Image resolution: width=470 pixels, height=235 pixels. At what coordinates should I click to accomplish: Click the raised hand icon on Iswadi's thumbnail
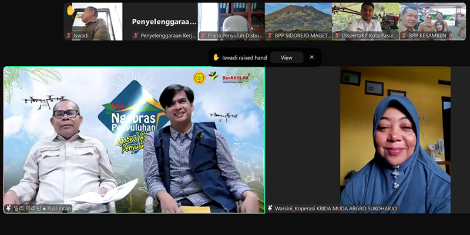(70, 10)
